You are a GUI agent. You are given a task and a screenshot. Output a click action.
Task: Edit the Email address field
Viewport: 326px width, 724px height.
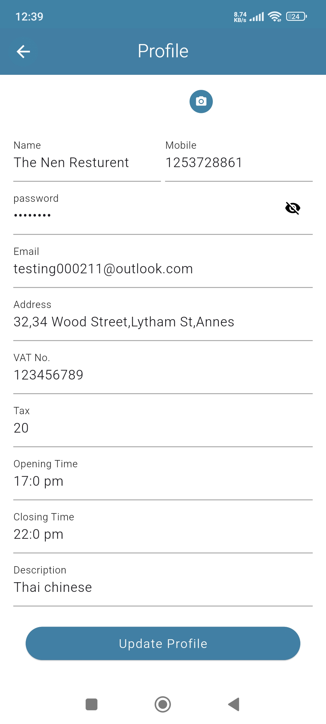tap(163, 269)
